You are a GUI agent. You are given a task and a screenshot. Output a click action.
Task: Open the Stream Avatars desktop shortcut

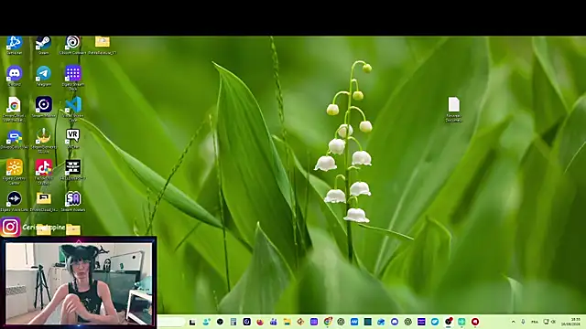tap(73, 201)
